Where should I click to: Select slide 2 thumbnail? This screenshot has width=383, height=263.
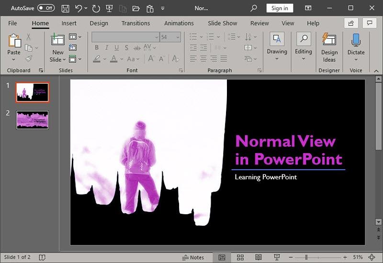click(33, 120)
